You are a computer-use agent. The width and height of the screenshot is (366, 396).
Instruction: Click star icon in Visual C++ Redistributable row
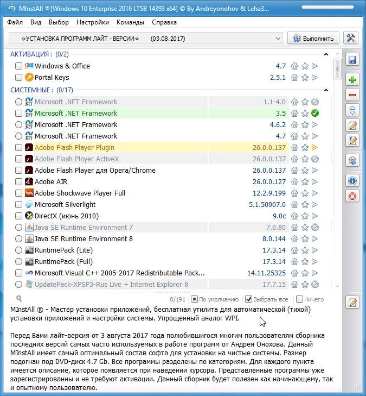click(305, 273)
